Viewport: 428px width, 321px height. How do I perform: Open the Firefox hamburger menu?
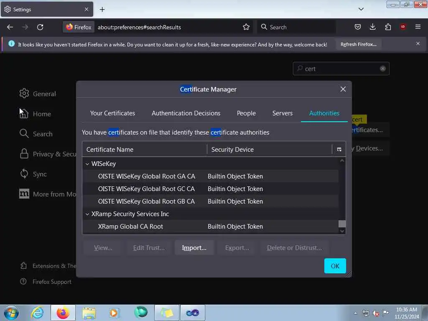tap(418, 27)
